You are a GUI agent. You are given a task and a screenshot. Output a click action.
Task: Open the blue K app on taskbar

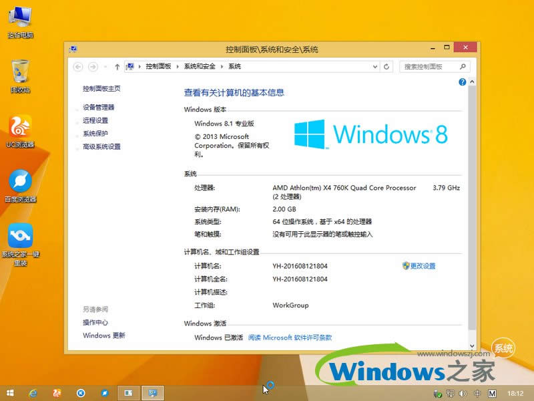pyautogui.click(x=81, y=393)
